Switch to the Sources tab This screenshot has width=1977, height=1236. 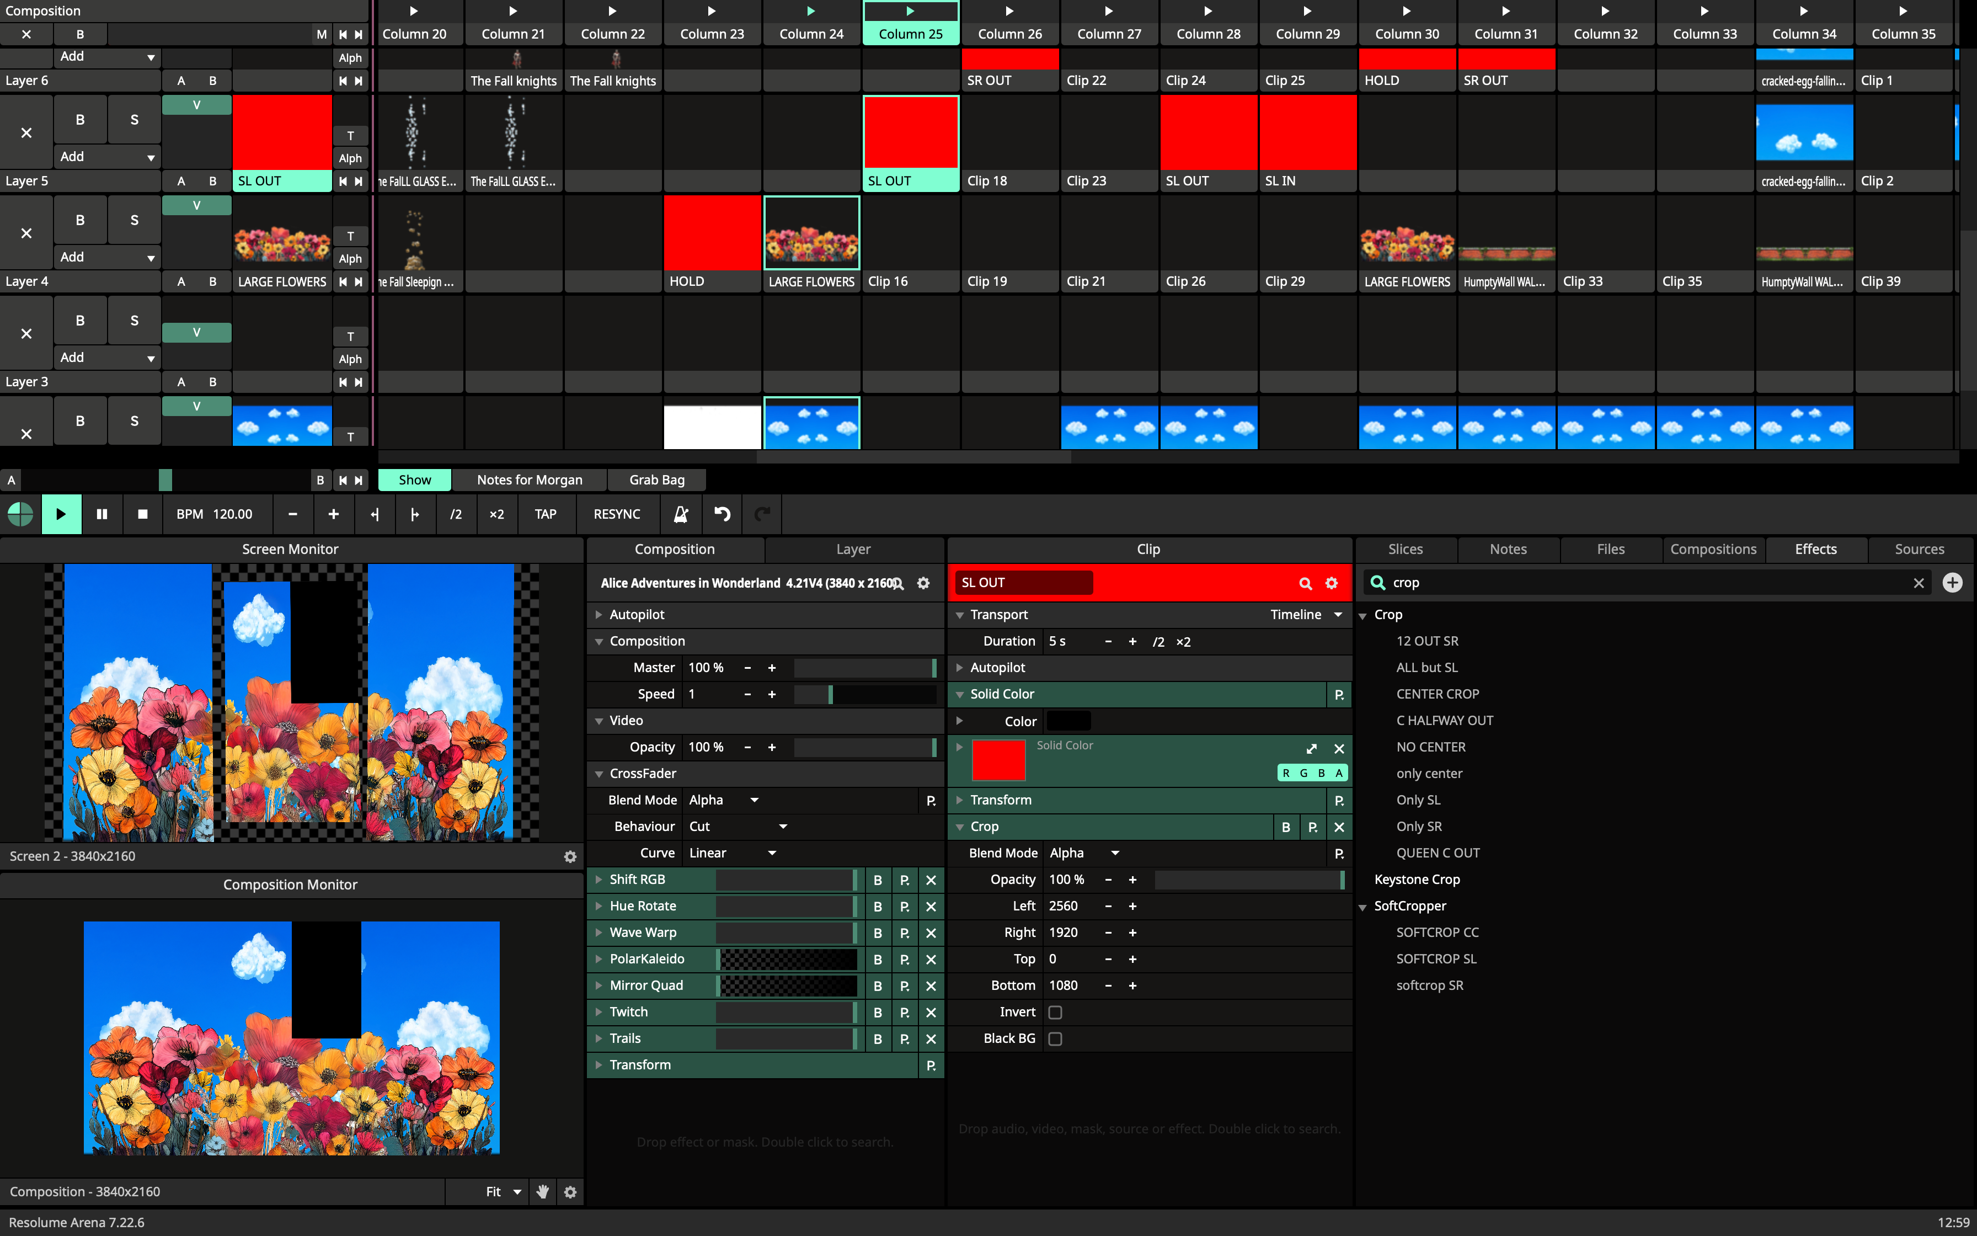click(1919, 550)
